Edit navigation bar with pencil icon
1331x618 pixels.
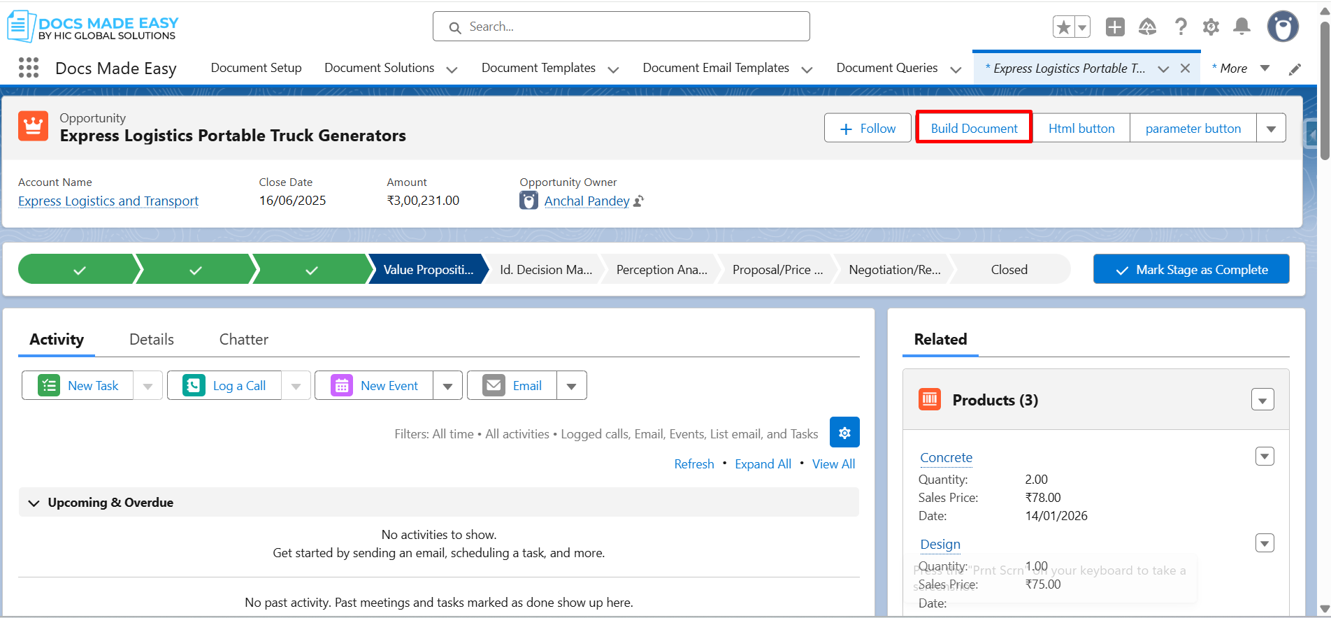tap(1295, 69)
